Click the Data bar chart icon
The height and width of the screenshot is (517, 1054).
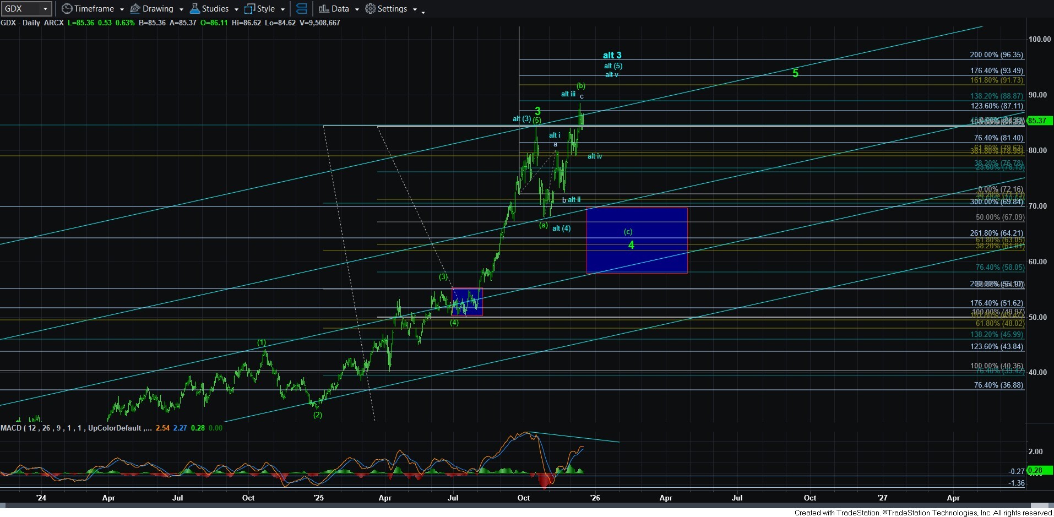tap(324, 9)
